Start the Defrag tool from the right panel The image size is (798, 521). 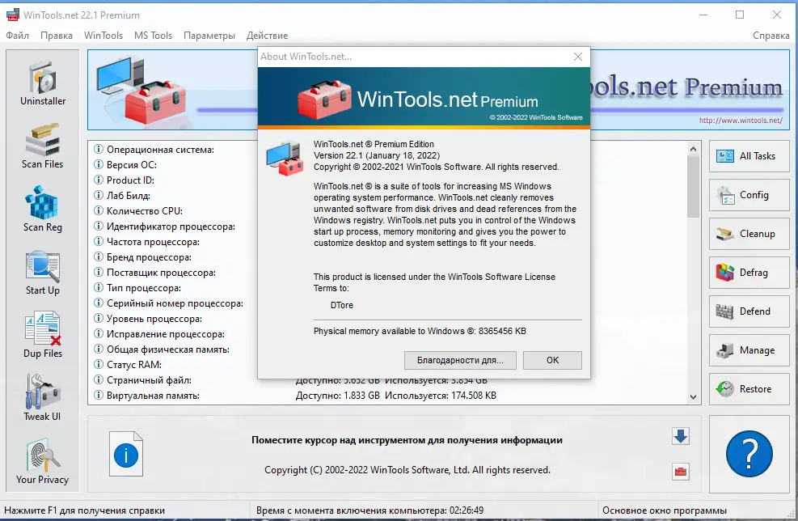point(749,273)
